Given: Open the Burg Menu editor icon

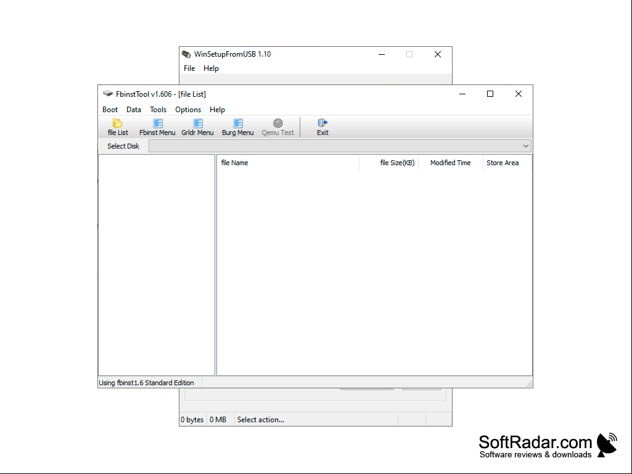Looking at the screenshot, I should (238, 123).
